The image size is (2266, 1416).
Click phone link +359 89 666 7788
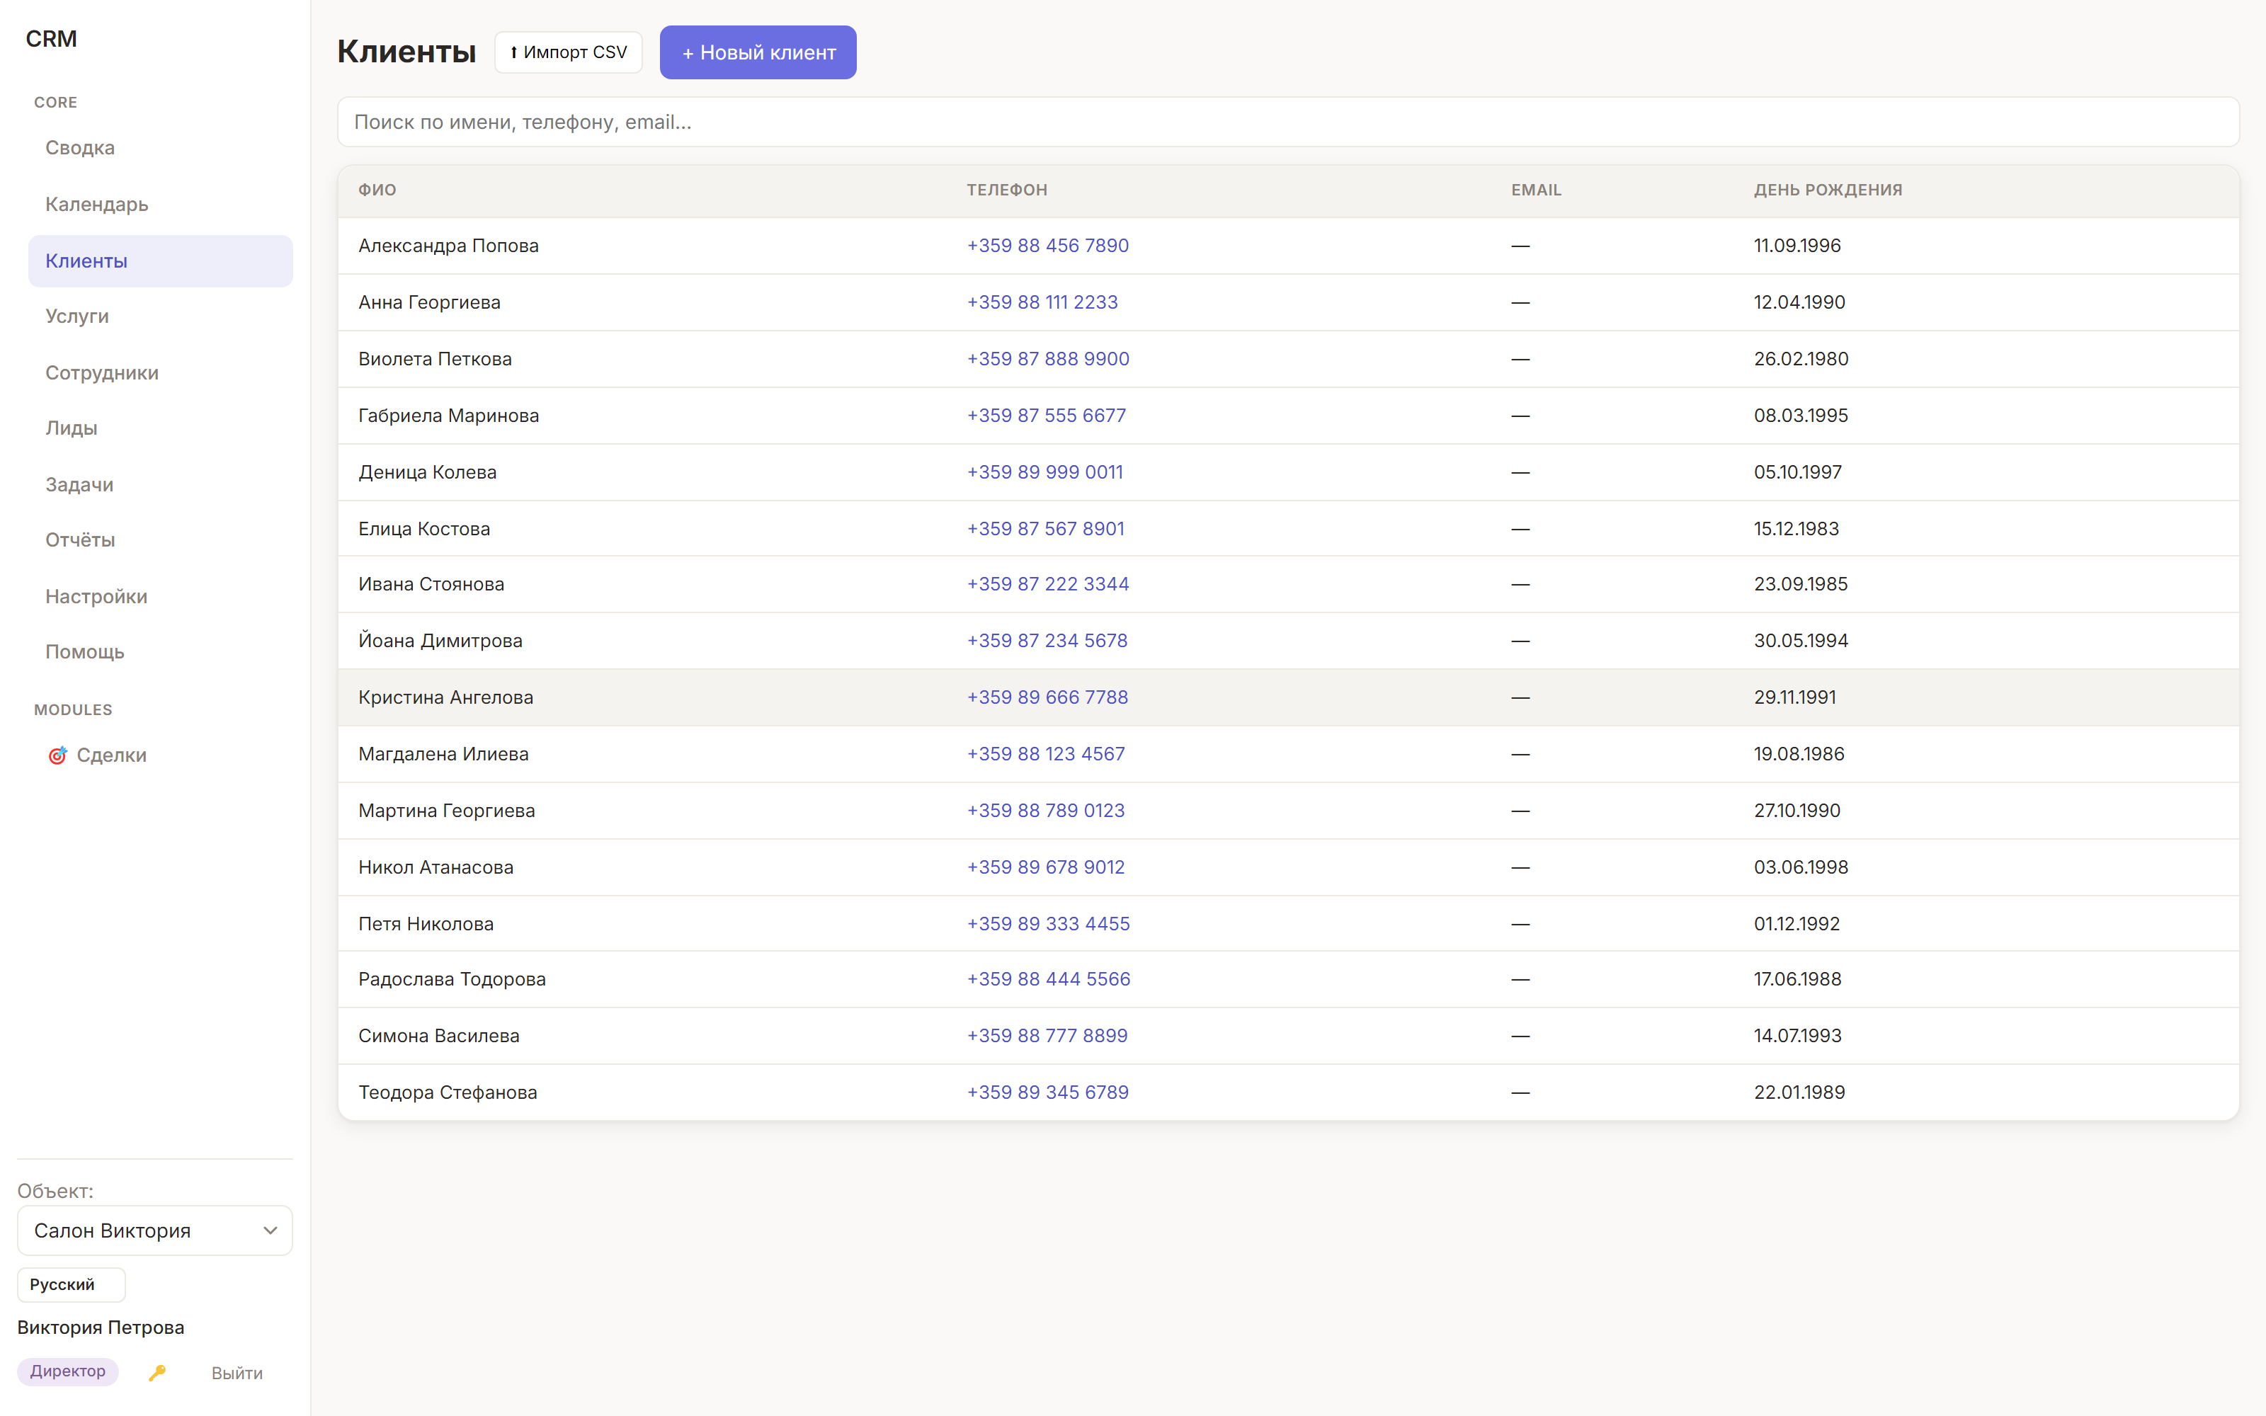click(1047, 697)
